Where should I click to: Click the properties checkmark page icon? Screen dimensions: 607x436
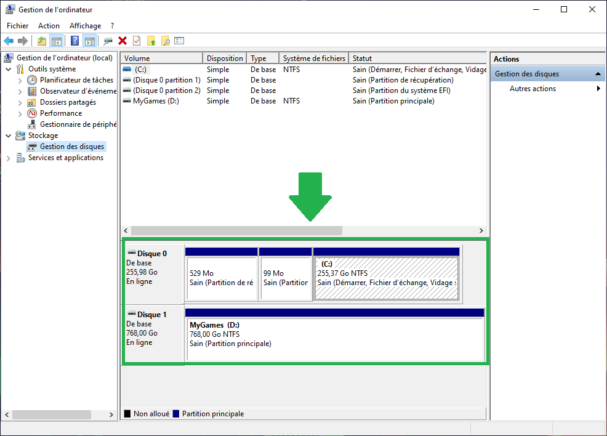tap(137, 41)
